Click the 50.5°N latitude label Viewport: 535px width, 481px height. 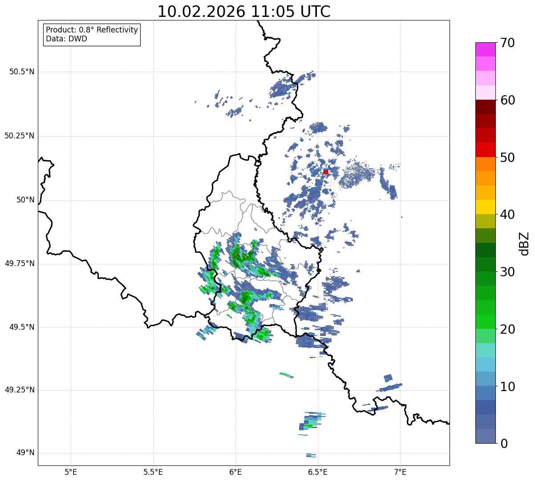(x=22, y=72)
